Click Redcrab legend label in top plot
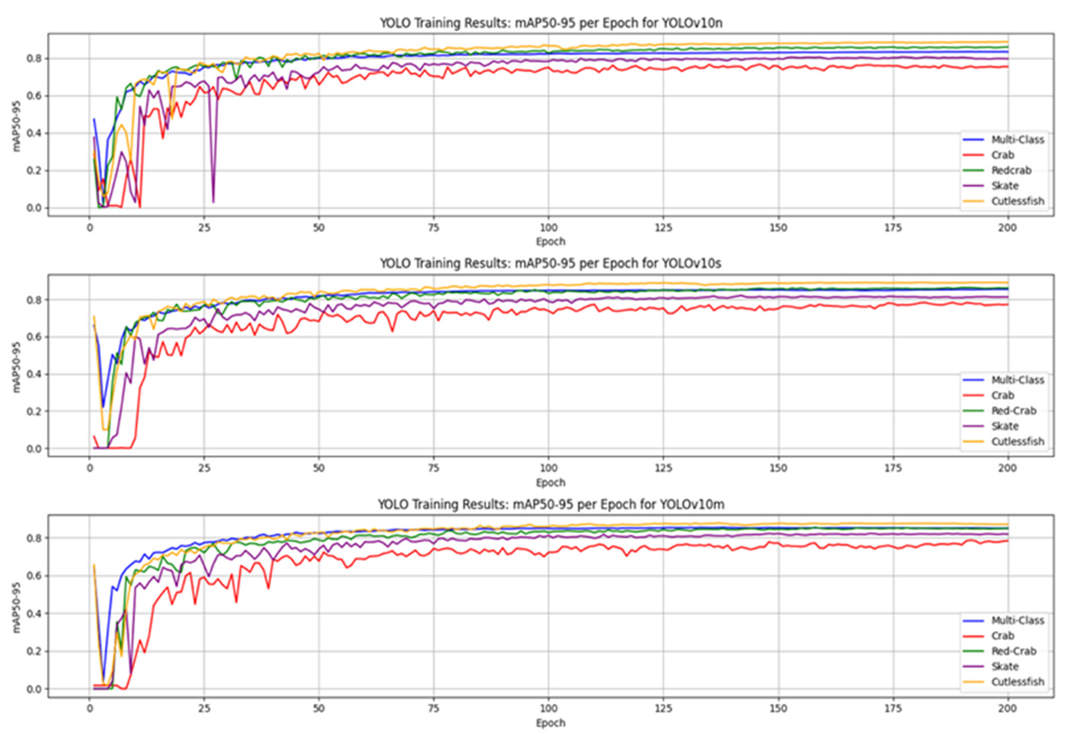This screenshot has width=1067, height=739. (x=1011, y=170)
